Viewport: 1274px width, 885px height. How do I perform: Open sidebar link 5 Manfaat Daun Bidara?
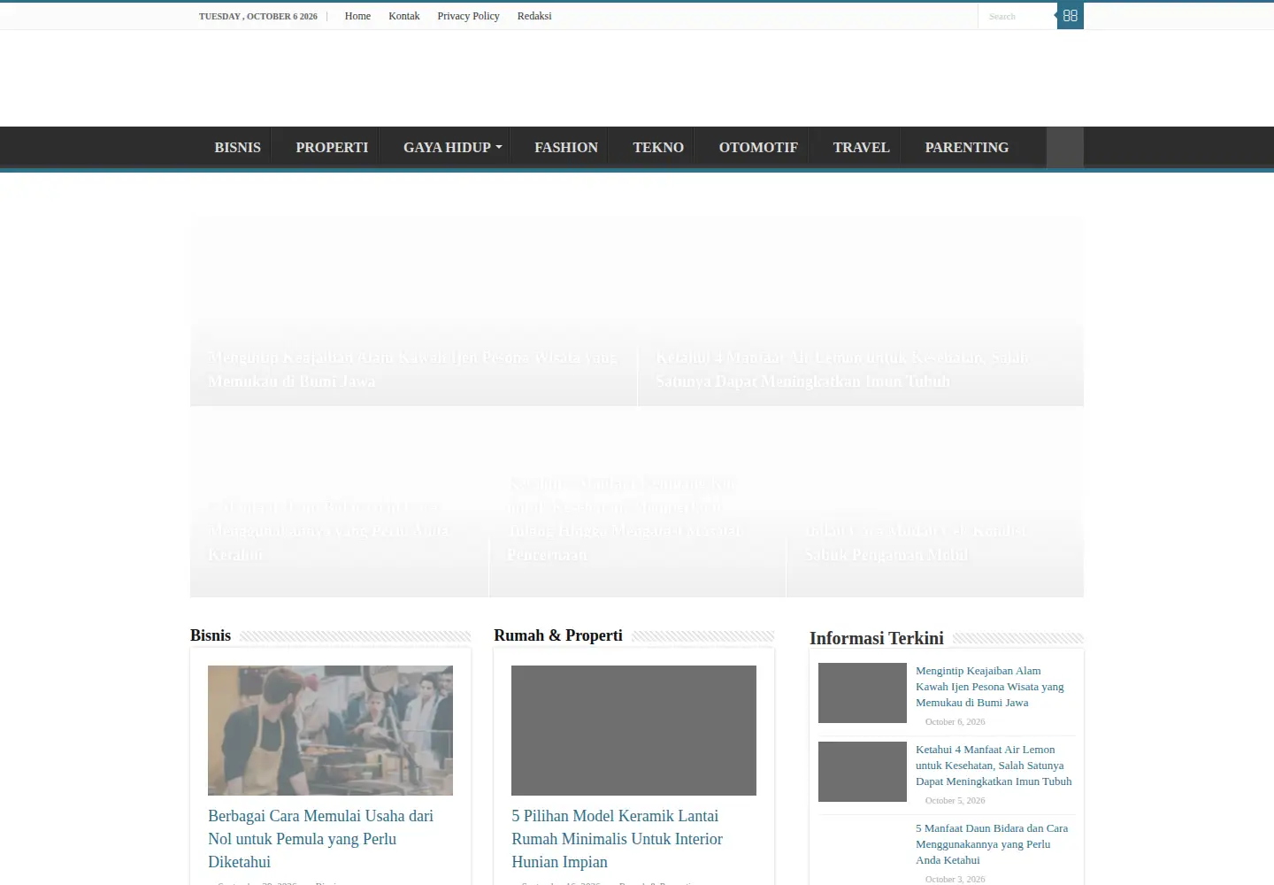992,844
